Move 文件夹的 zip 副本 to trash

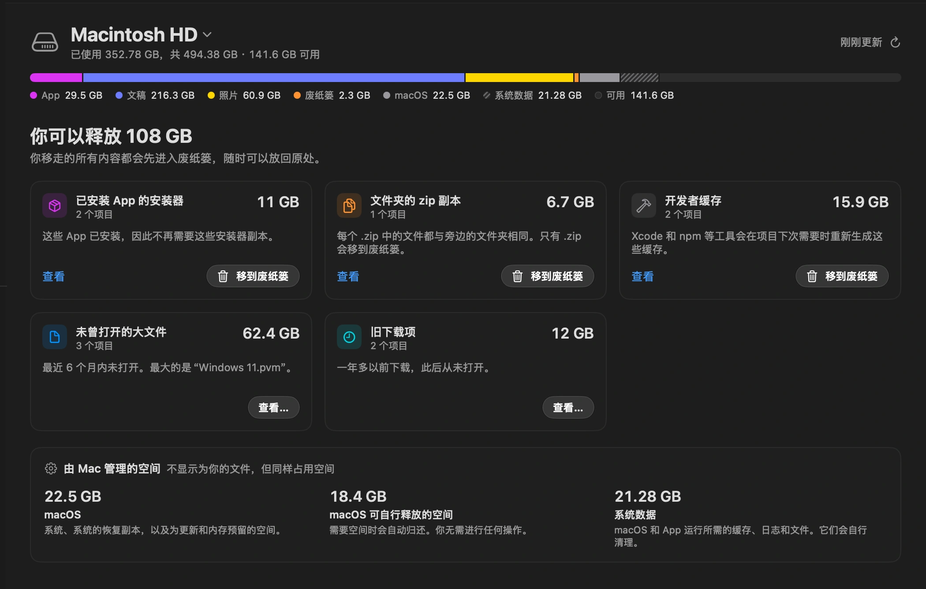pos(548,276)
